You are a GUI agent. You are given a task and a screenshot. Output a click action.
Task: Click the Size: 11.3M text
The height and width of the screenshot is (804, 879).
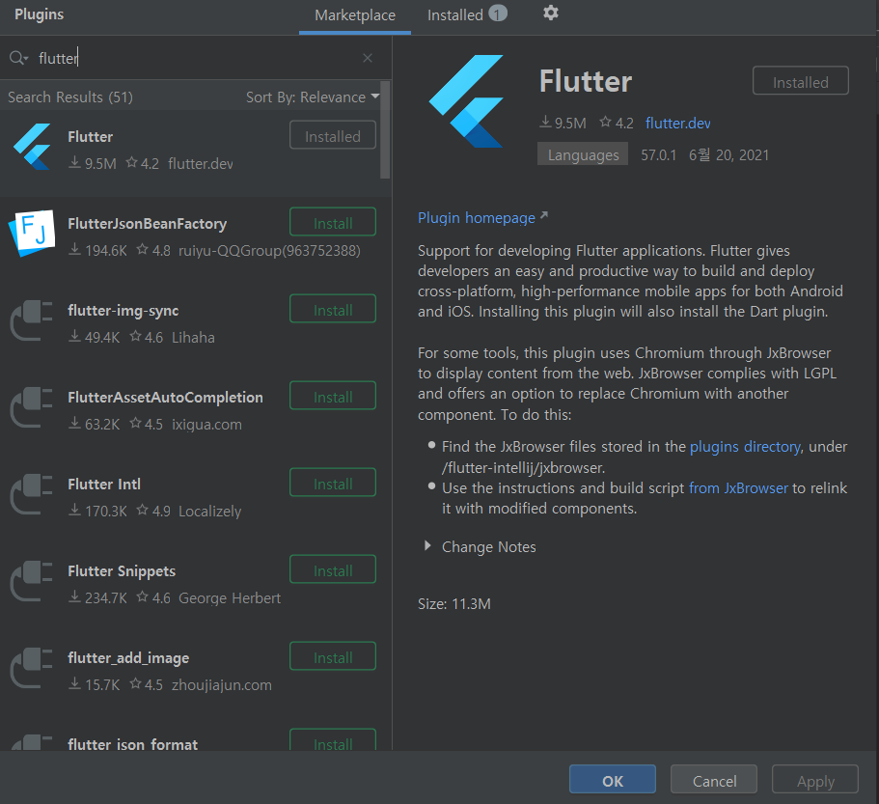(454, 603)
